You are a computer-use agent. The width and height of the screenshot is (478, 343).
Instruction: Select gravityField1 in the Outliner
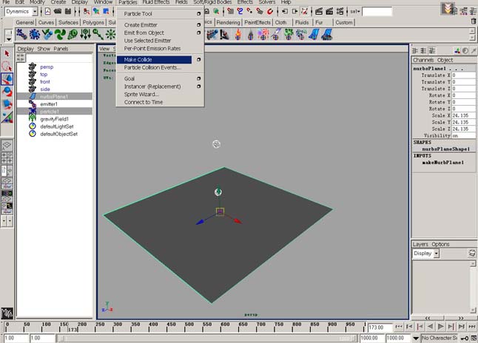(x=54, y=119)
